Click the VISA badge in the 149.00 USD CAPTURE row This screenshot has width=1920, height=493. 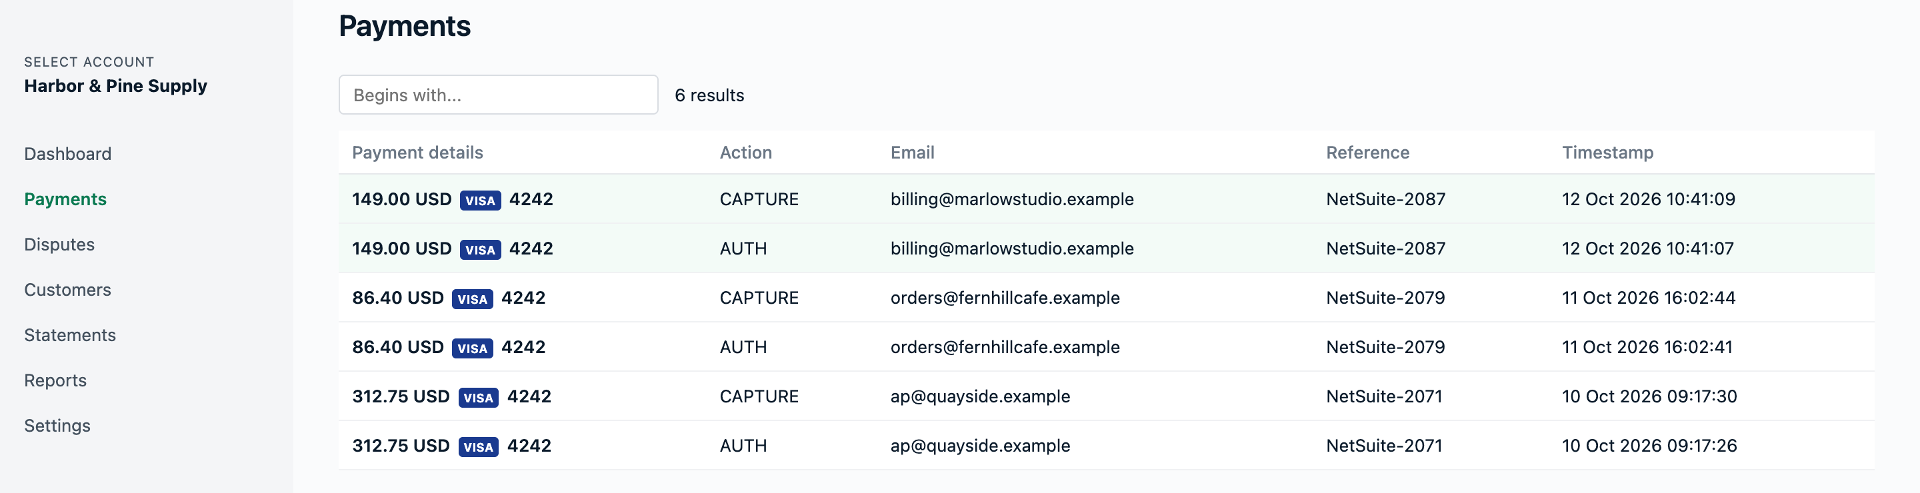[480, 201]
